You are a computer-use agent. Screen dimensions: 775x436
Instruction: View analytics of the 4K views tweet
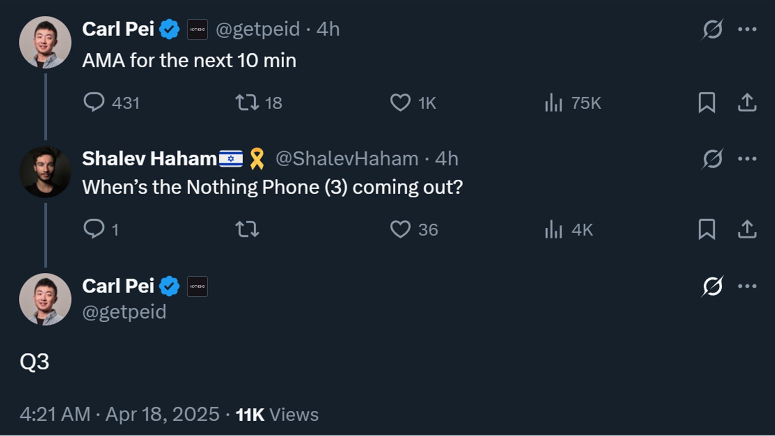(553, 230)
